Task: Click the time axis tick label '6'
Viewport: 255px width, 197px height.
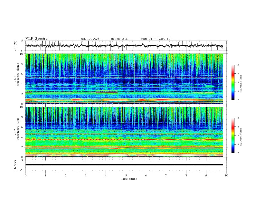Action: (x=146, y=175)
